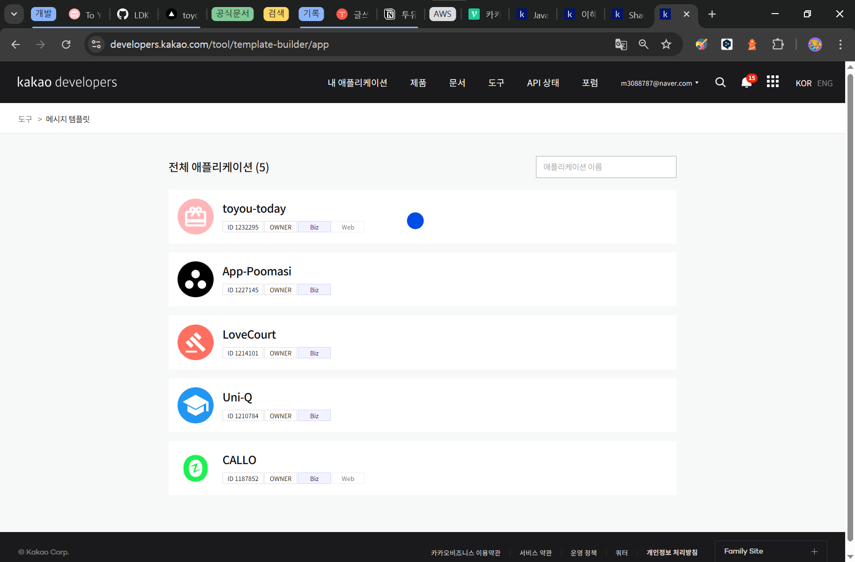Open a new browser tab
The image size is (855, 562).
pyautogui.click(x=712, y=14)
